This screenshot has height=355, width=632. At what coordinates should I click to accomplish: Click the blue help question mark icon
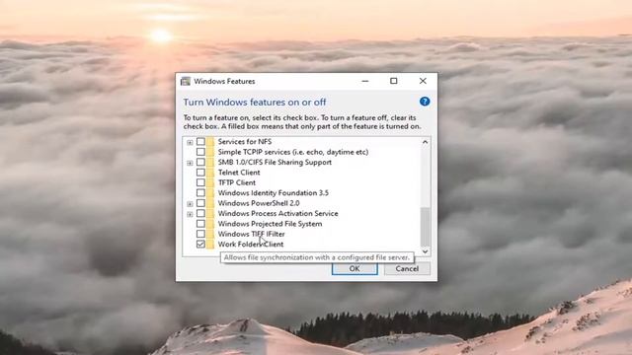tap(425, 102)
